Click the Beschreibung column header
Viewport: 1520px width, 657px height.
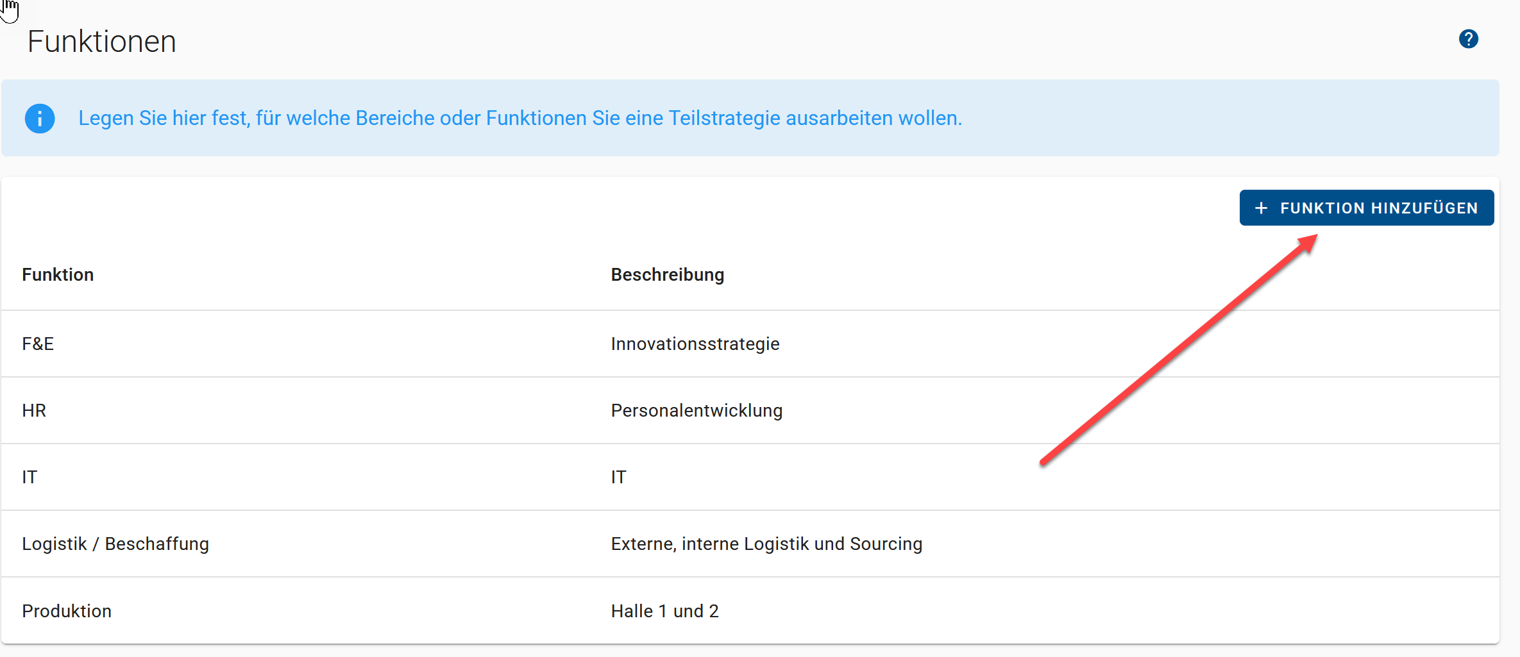click(667, 275)
